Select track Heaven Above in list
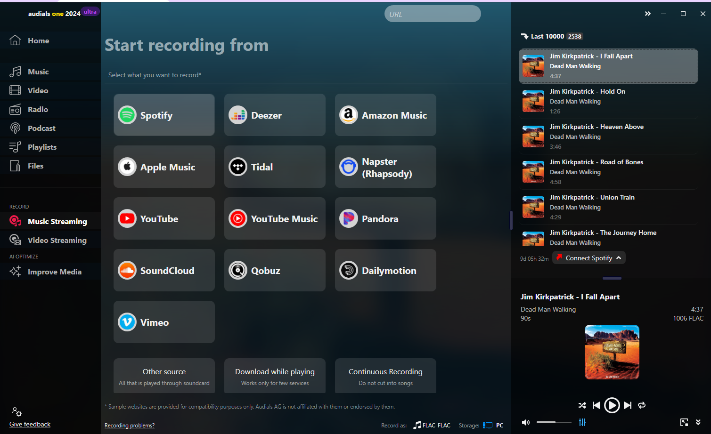 (608, 137)
